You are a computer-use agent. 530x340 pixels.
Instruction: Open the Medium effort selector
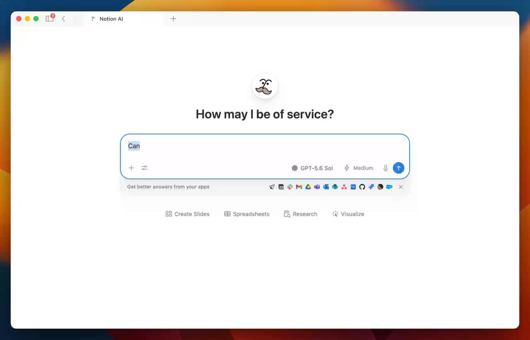(359, 168)
